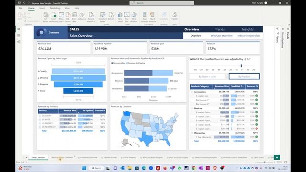Open the Help ribbon tab
Viewport: 306px width, 172px height.
point(77,8)
